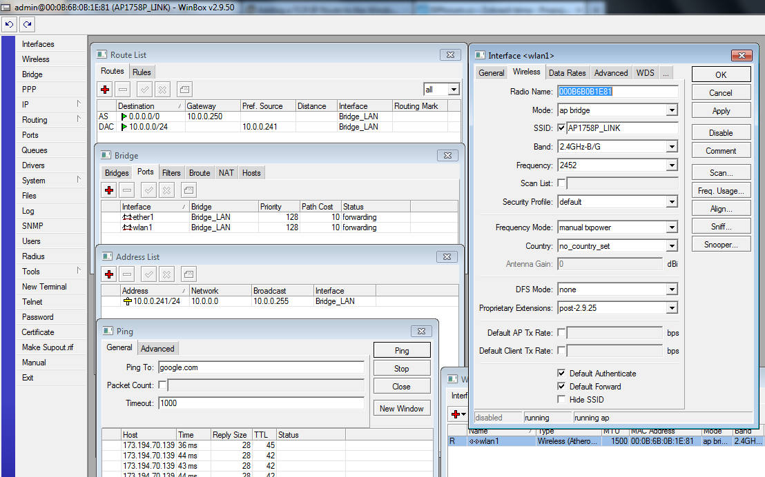Disable address with Address List cross icon
765x477 pixels.
coord(167,274)
